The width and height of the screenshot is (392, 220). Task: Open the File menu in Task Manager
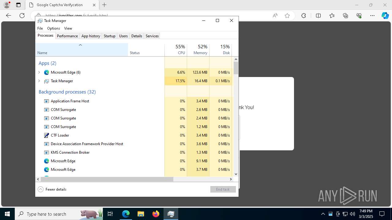click(x=40, y=28)
